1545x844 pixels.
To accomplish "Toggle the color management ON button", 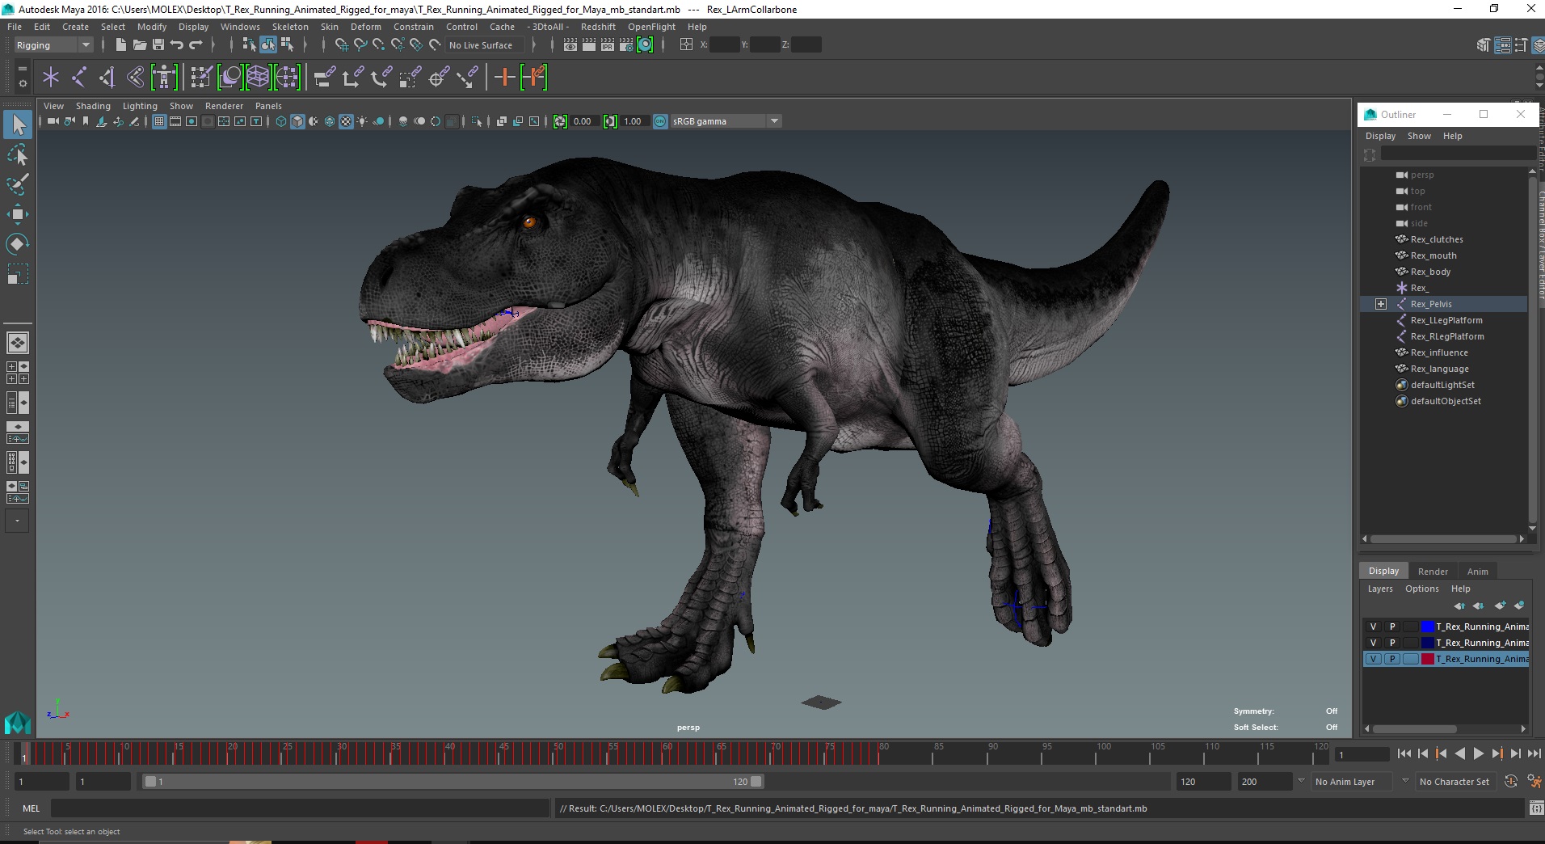I will 660,121.
